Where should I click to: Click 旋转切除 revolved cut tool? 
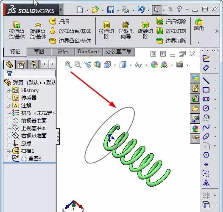(145, 30)
